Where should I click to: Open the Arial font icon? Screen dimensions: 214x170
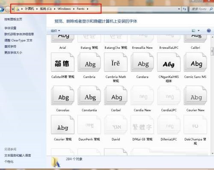tap(62, 39)
